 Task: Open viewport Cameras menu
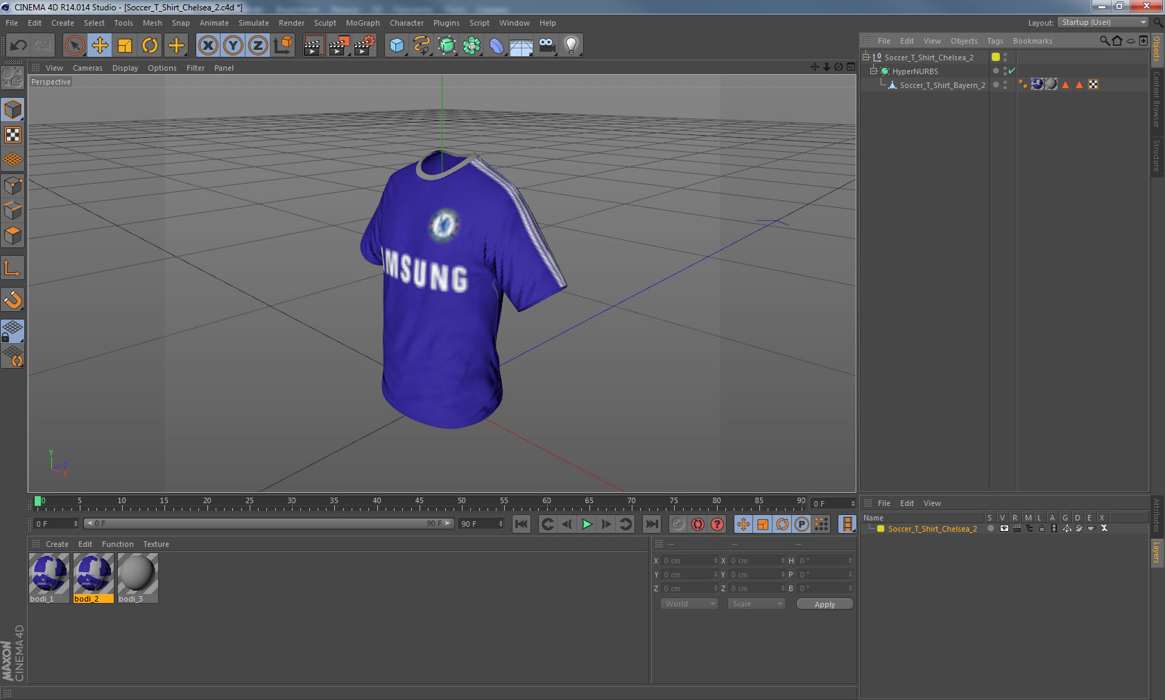click(87, 68)
